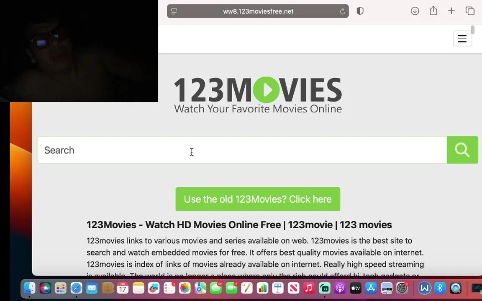Click the privacy shield icon
482x301 pixels.
[x=360, y=11]
